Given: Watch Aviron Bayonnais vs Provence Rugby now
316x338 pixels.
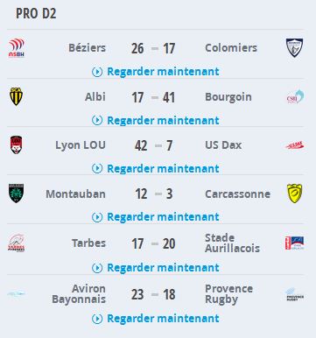Looking at the screenshot, I should 156,319.
